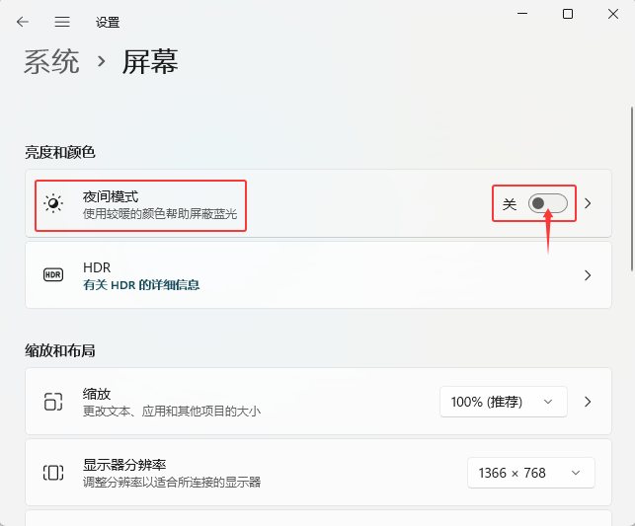Screen dimensions: 635x526
Task: Click the HDR badge icon
Action: (x=53, y=274)
